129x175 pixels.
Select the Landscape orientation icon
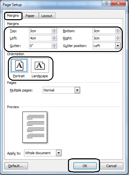tap(40, 65)
